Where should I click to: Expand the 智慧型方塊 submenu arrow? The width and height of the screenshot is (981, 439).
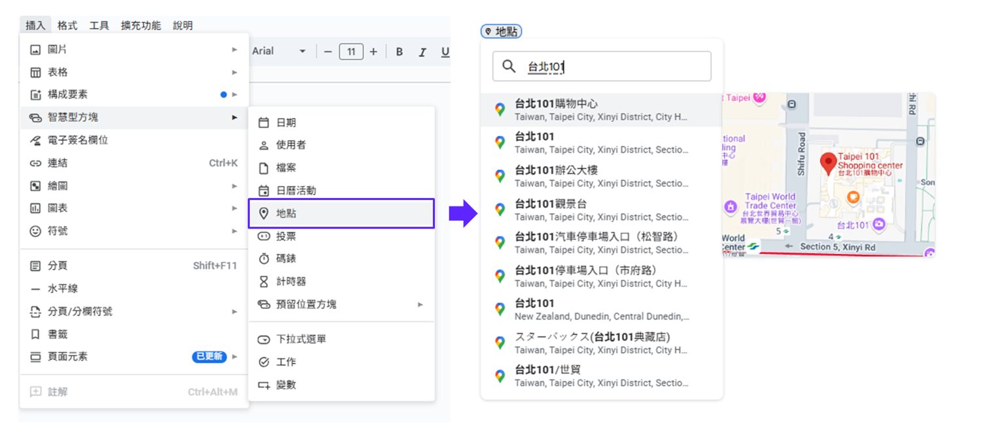point(235,118)
